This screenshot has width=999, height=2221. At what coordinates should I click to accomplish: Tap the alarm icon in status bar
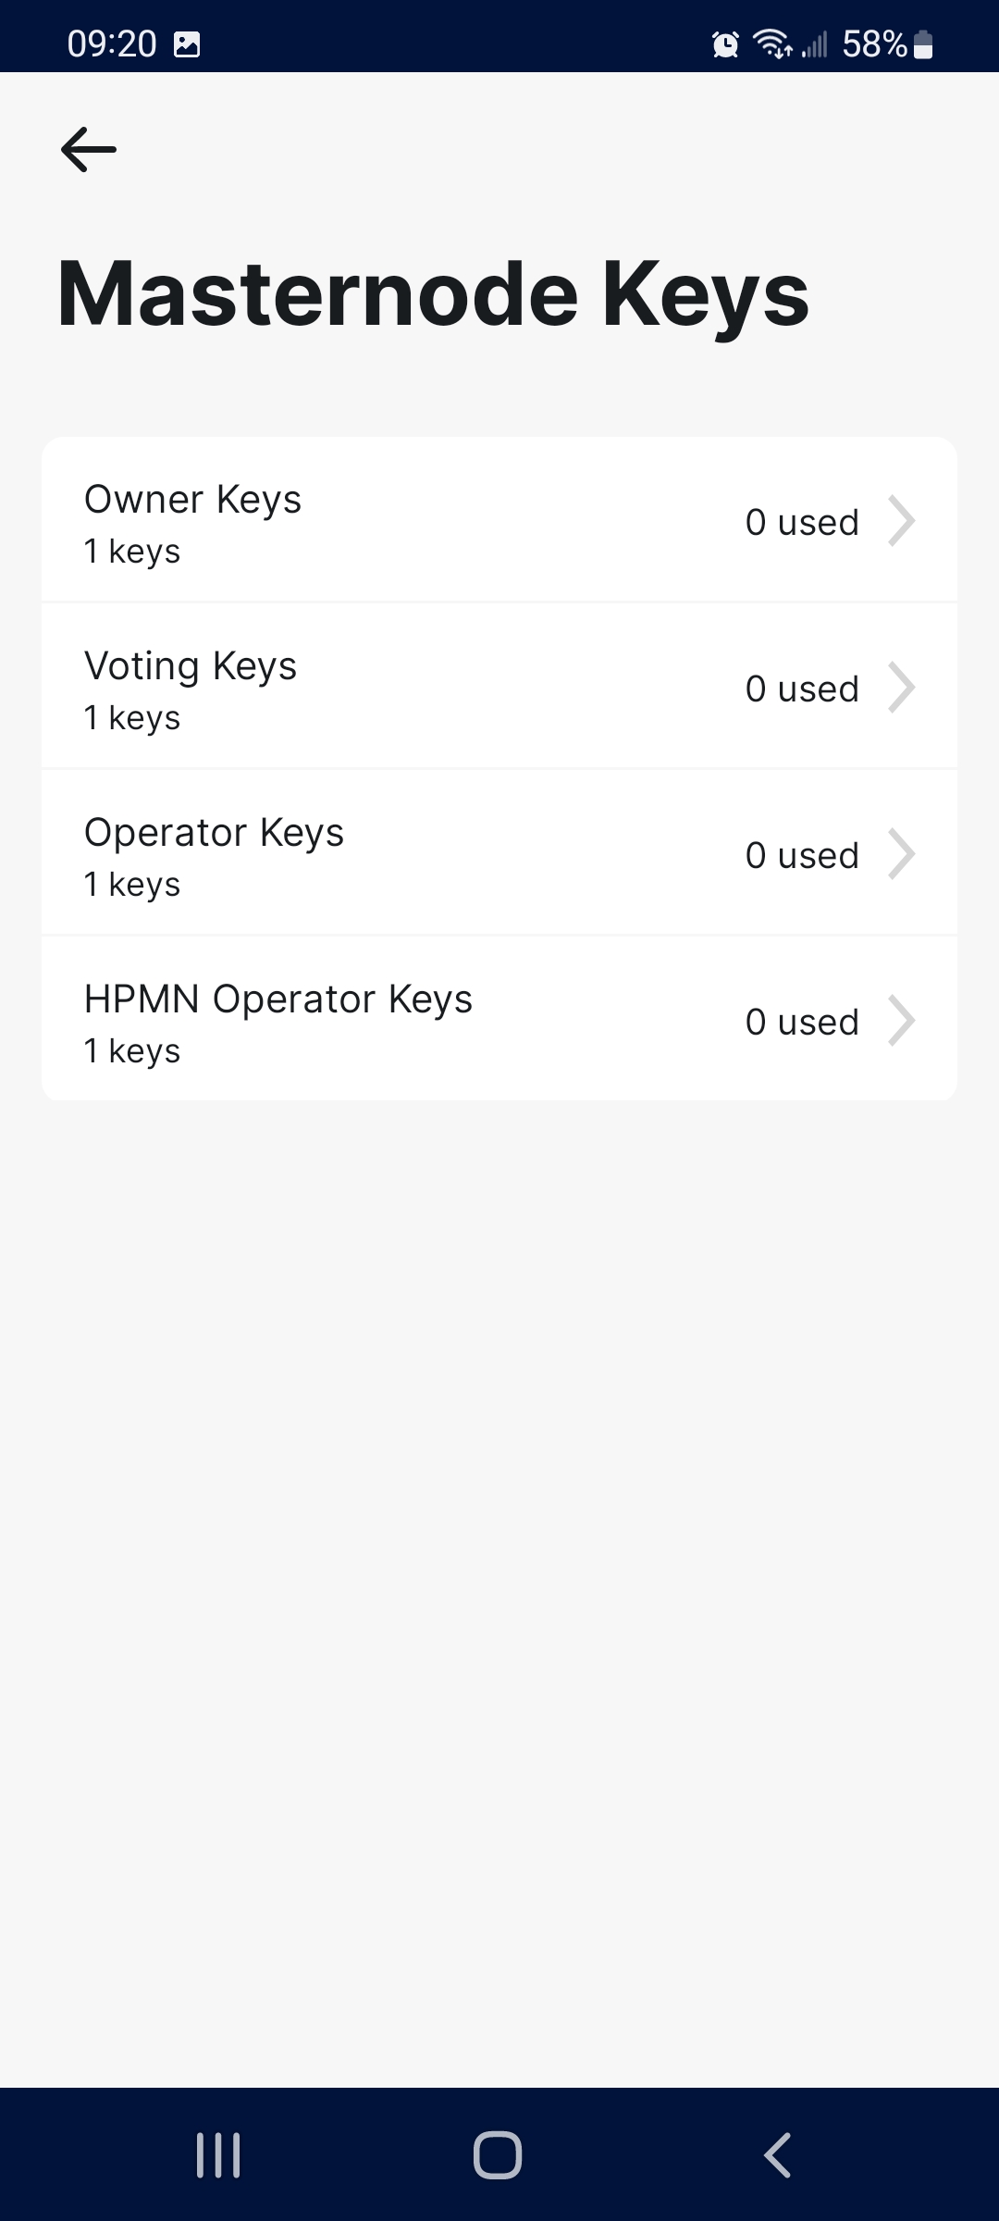tap(726, 43)
